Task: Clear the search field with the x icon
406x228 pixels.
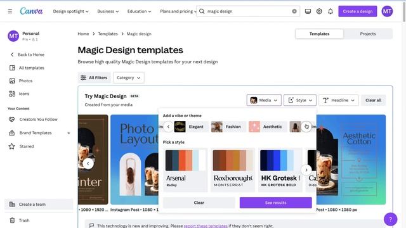Action: [294, 11]
